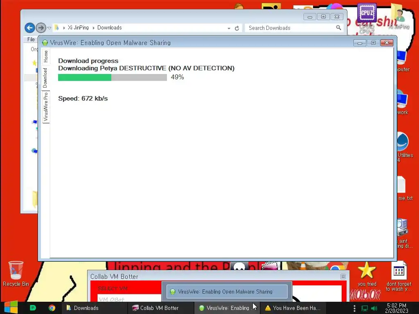Close the Collab VM Botter window
Screen dimensions: 419x314
tap(343, 277)
